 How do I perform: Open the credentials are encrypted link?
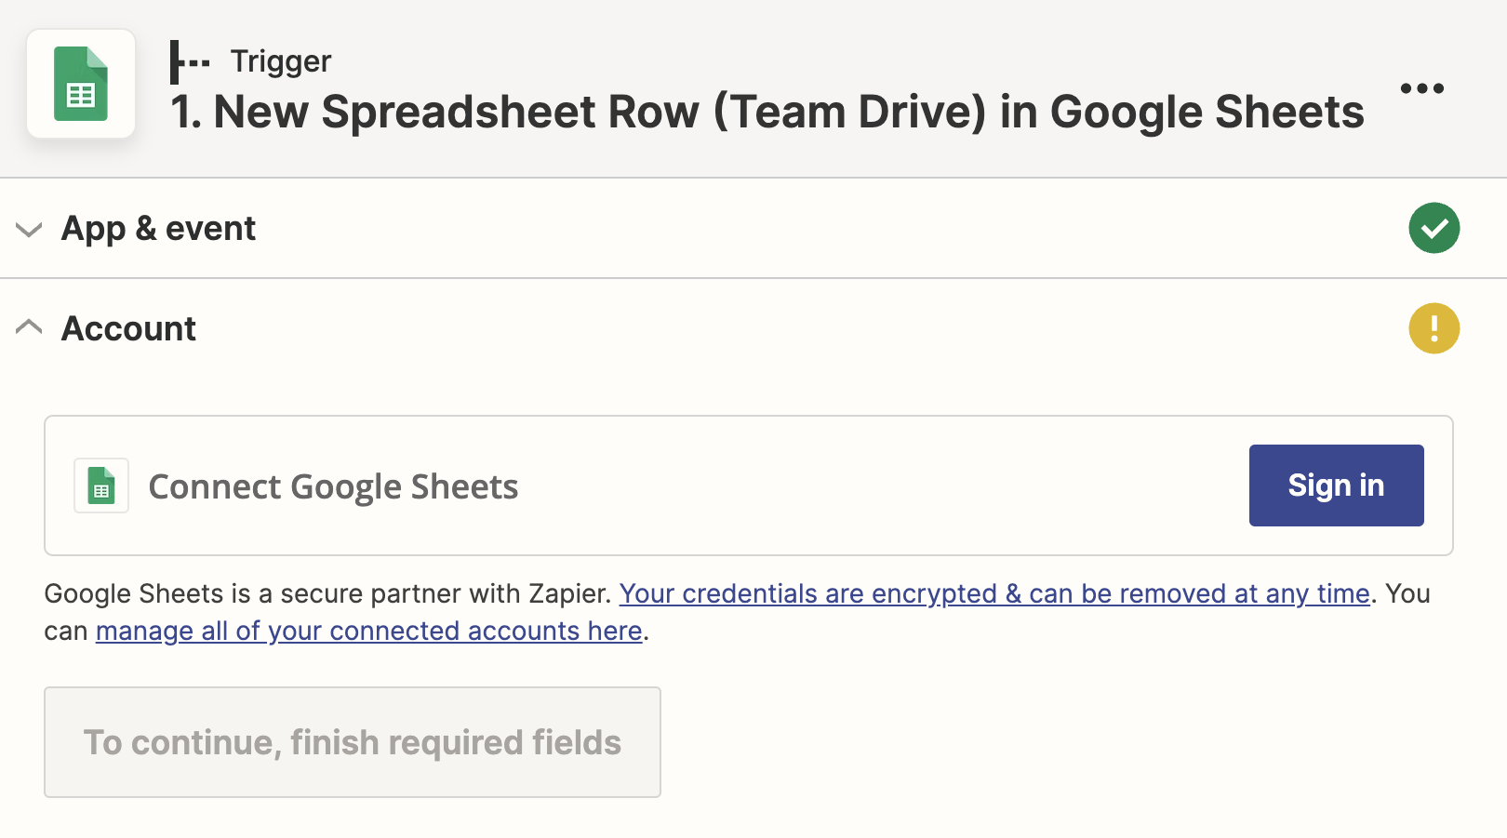tap(994, 593)
